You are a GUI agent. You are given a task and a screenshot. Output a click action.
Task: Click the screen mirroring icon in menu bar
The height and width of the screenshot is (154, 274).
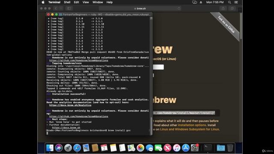pos(194,2)
